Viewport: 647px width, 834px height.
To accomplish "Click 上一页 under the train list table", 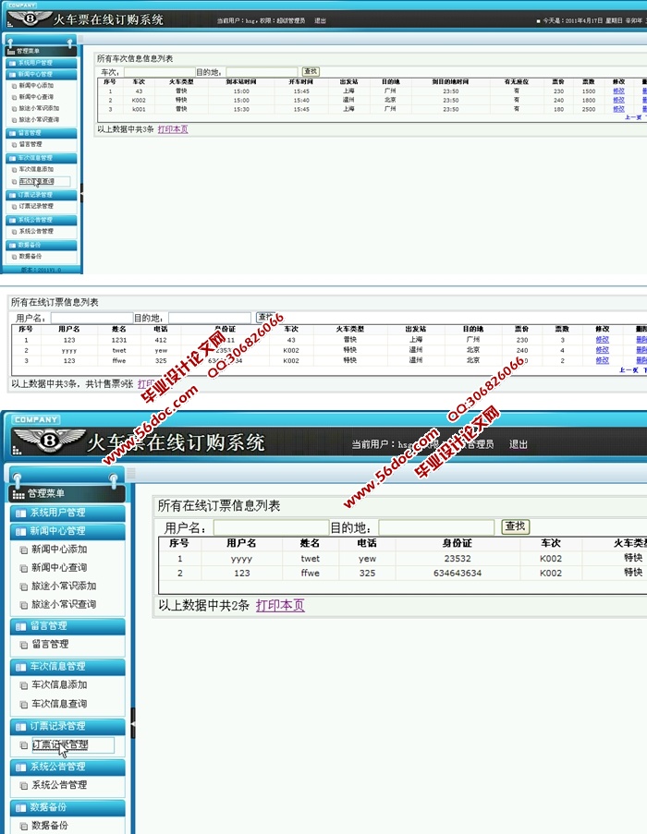I will click(633, 117).
